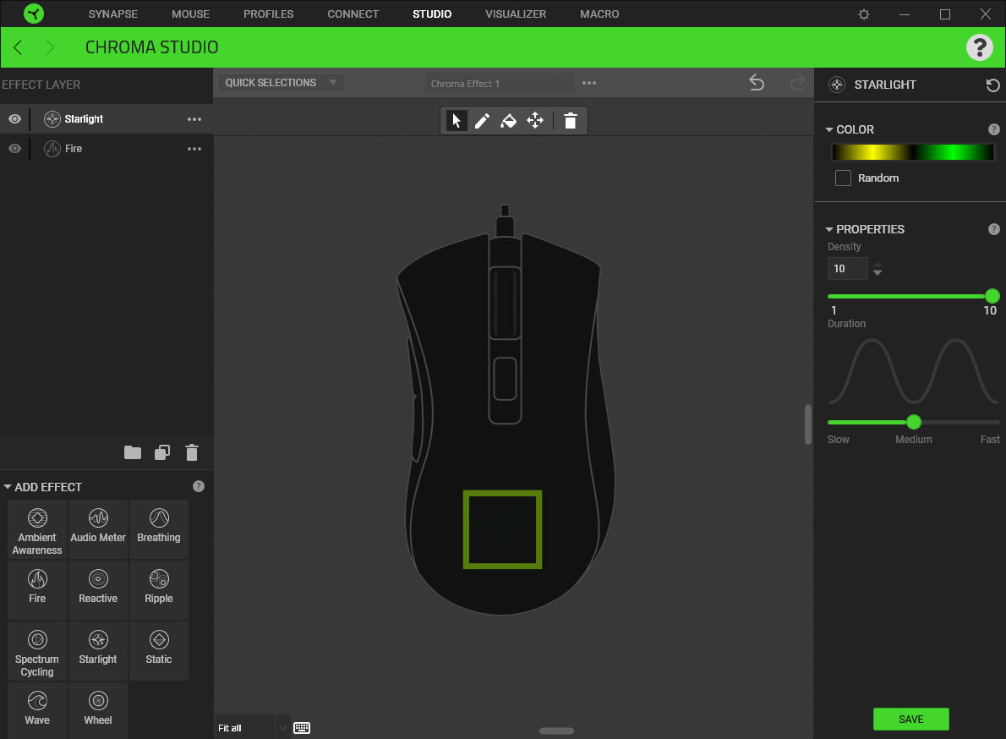Add the Breathing effect

[158, 530]
